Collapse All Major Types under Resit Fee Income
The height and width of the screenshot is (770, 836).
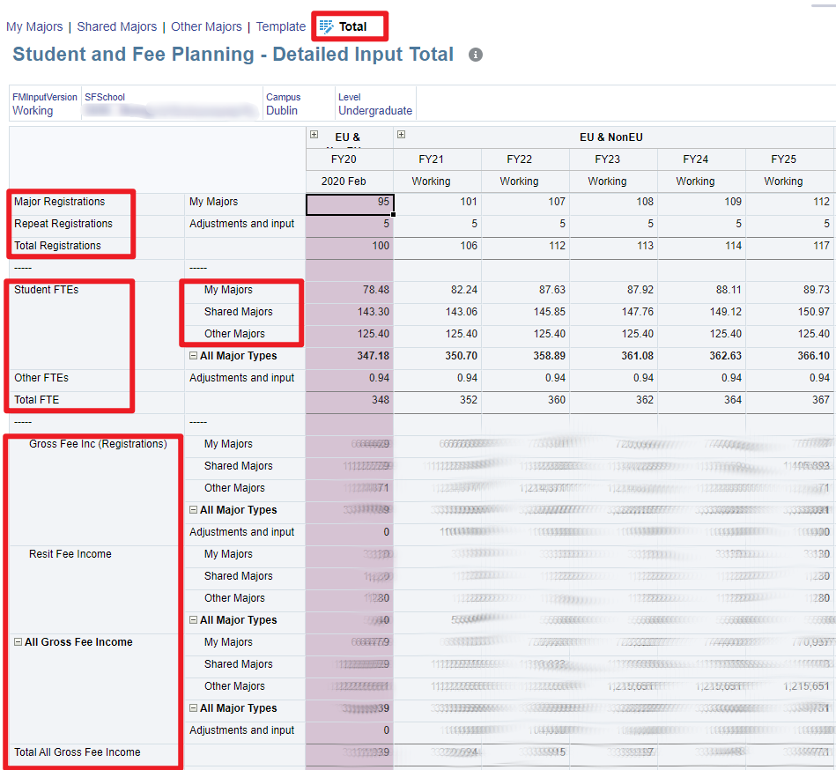[x=193, y=620]
